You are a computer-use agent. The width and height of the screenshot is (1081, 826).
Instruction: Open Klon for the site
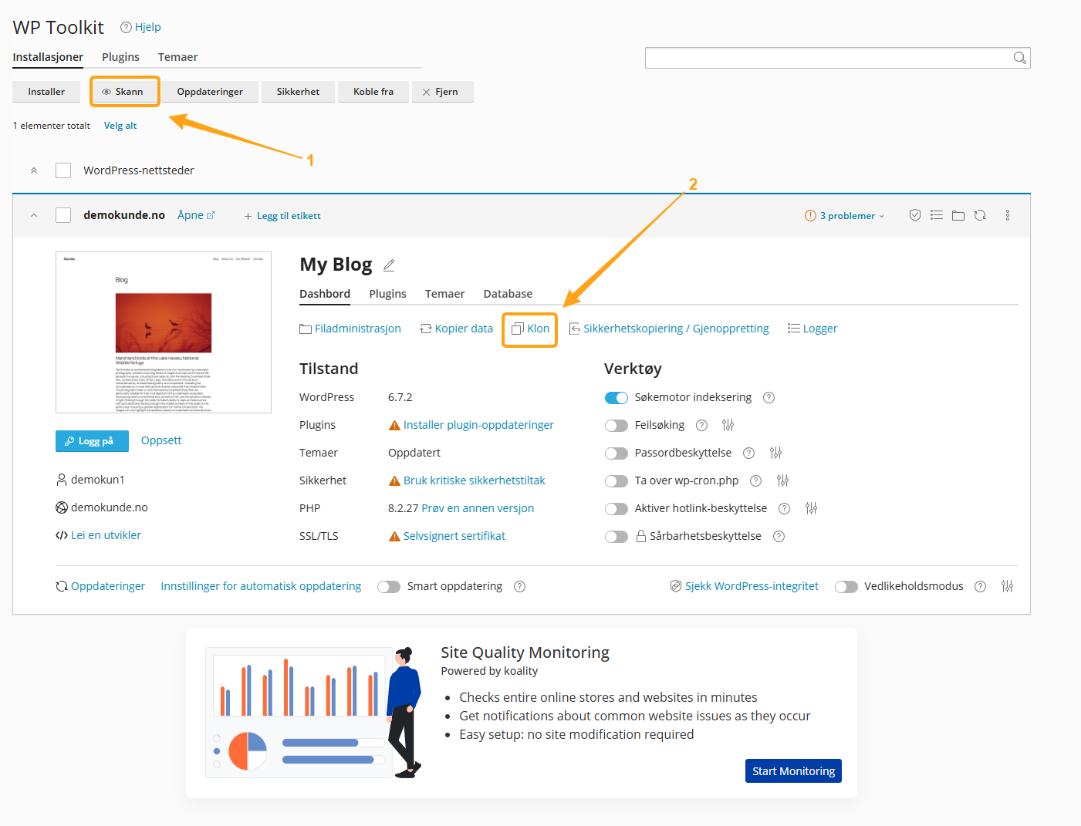(x=530, y=329)
